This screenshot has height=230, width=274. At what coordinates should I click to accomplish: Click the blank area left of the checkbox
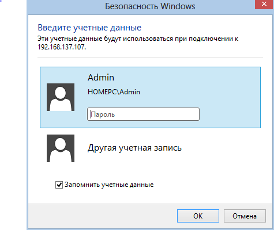click(x=42, y=185)
